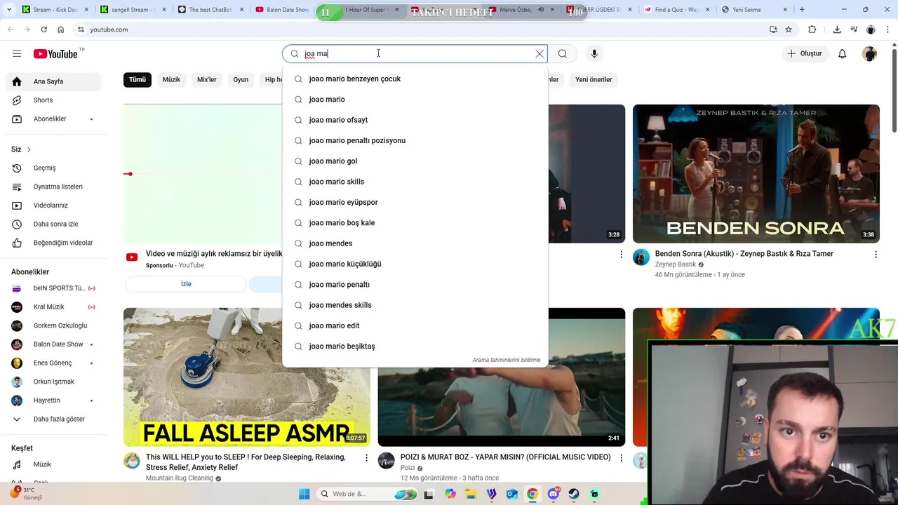Open the options menu for Benden Sonra video
This screenshot has width=898, height=505.
(x=876, y=255)
